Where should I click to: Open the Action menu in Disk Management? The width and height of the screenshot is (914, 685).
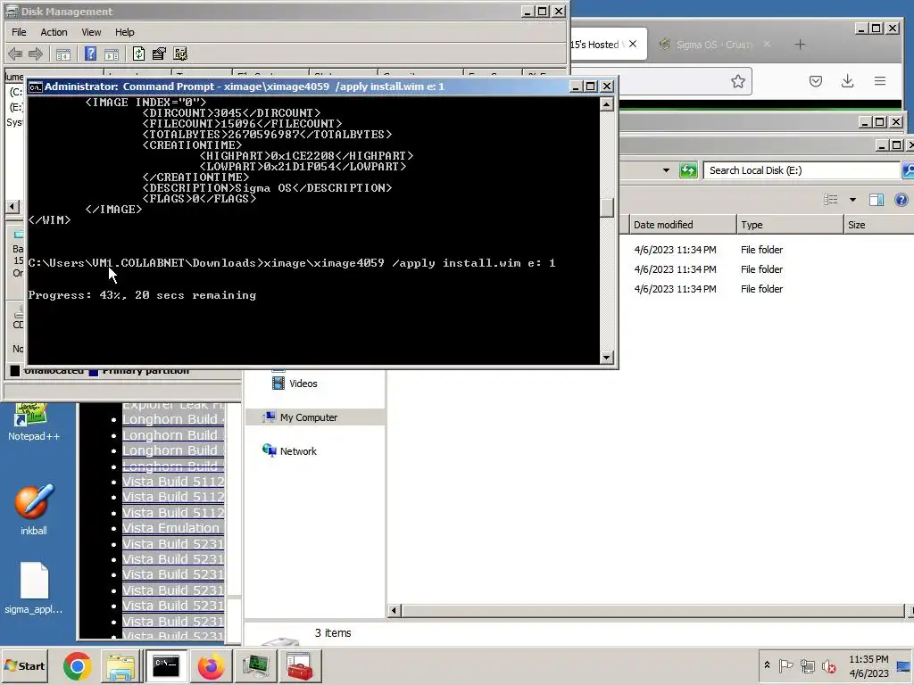[x=54, y=32]
